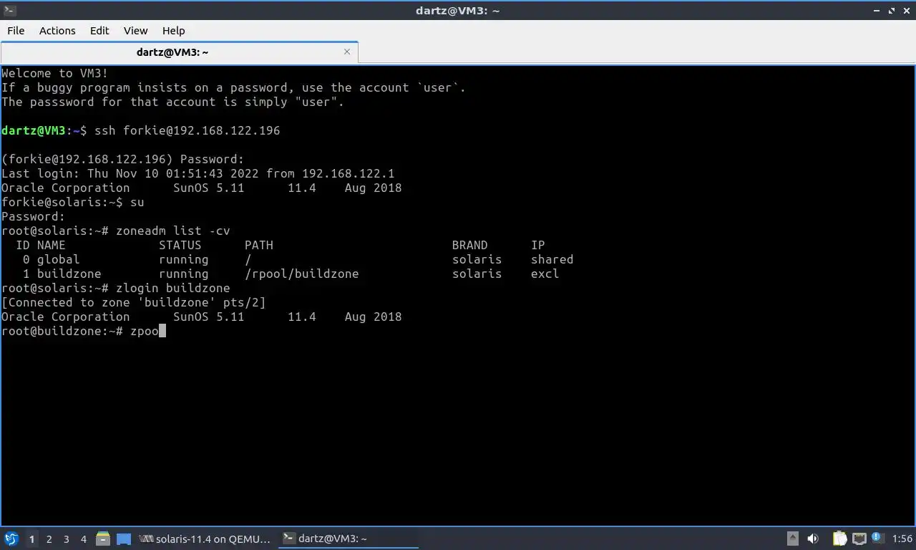Image resolution: width=916 pixels, height=550 pixels.
Task: Switch to virtual desktop 3
Action: (67, 539)
